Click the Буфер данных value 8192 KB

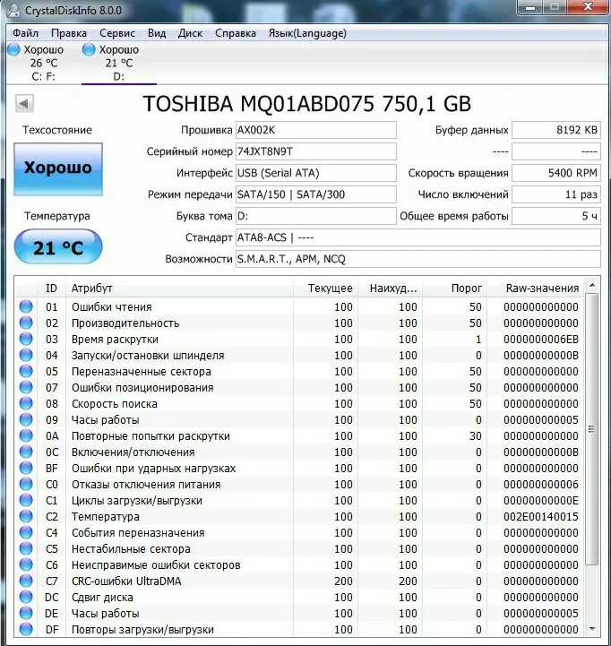(556, 130)
